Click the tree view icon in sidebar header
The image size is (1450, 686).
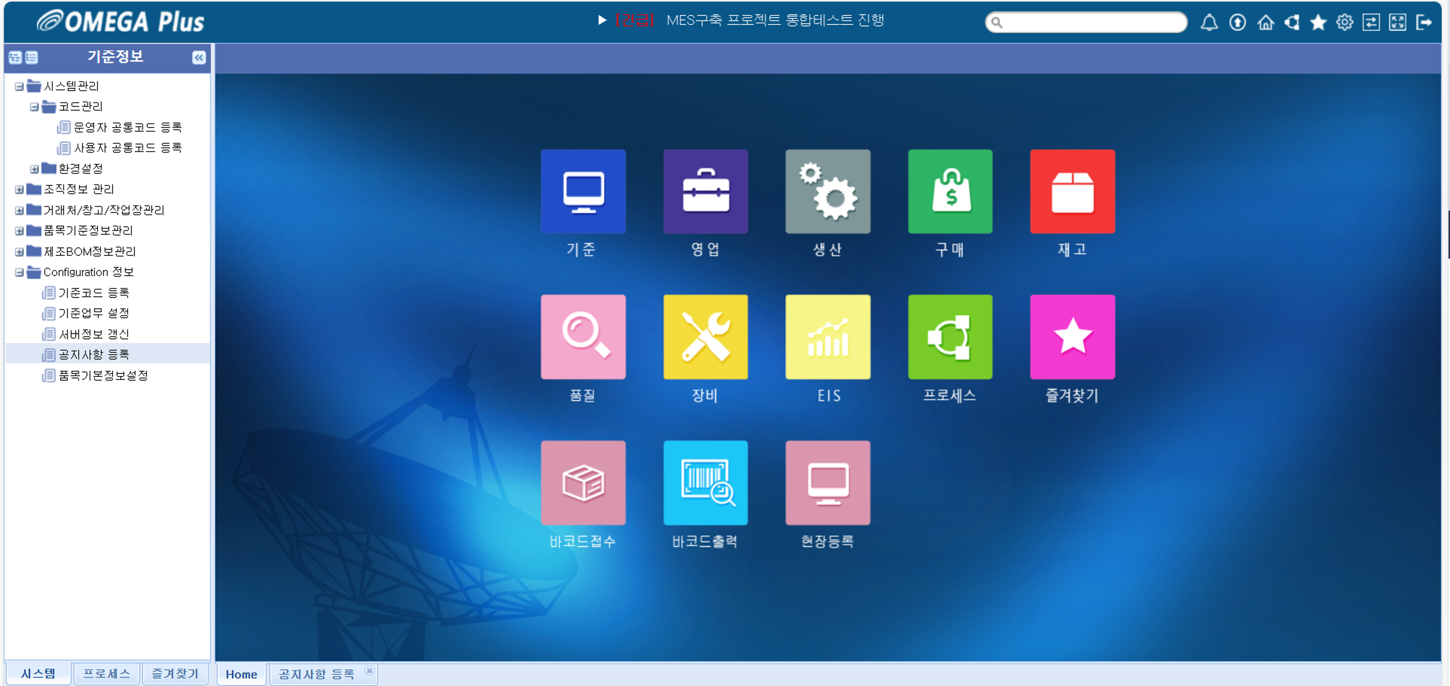click(x=15, y=57)
